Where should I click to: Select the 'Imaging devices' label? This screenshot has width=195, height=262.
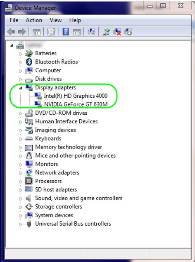click(x=55, y=130)
